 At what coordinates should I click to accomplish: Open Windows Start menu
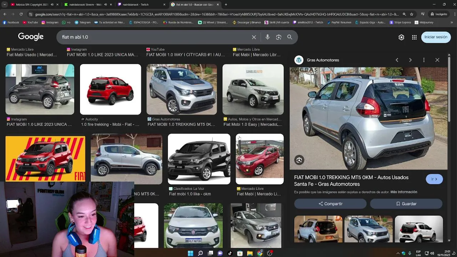190,253
